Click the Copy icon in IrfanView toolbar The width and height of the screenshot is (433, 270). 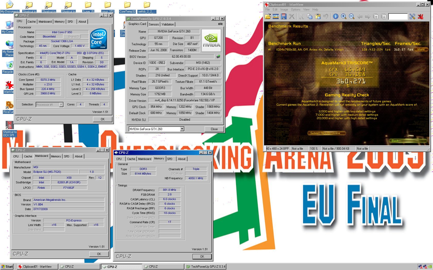click(310, 17)
